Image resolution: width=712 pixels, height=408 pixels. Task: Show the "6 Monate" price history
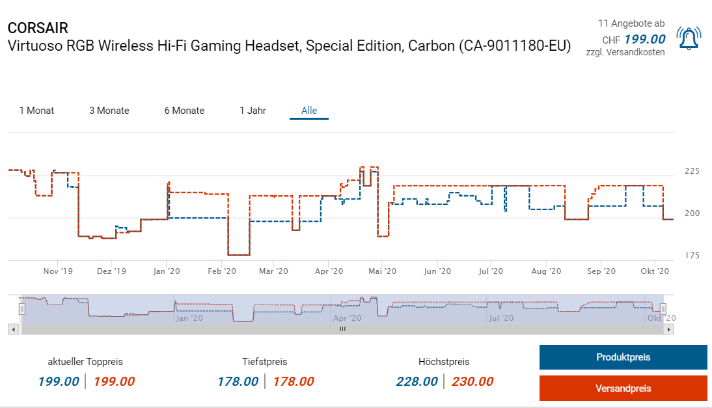click(184, 111)
